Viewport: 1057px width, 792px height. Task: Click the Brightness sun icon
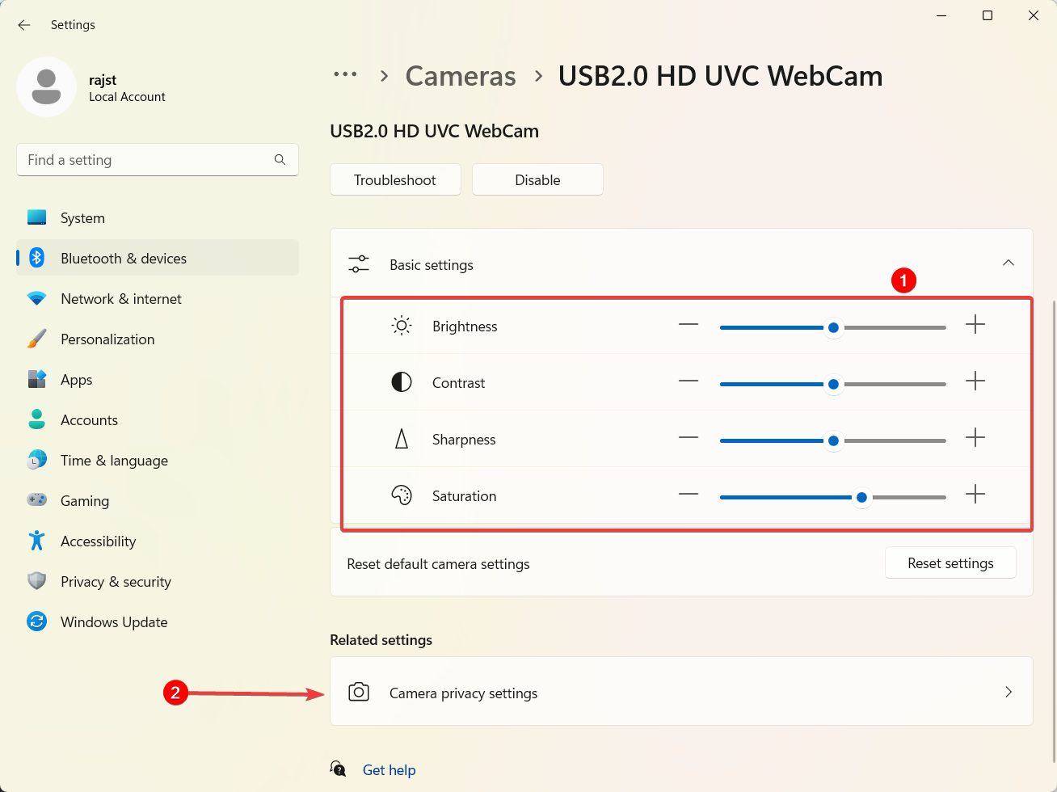pyautogui.click(x=402, y=326)
